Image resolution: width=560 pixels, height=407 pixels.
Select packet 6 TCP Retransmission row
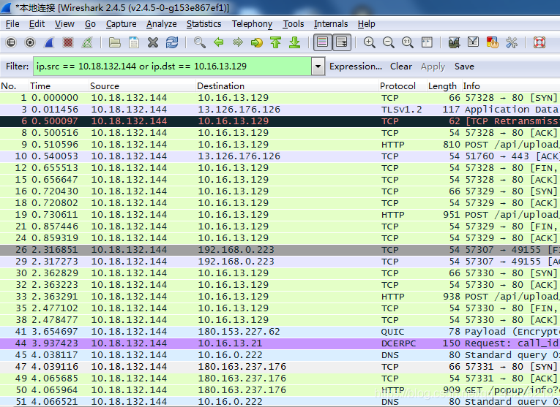click(280, 121)
